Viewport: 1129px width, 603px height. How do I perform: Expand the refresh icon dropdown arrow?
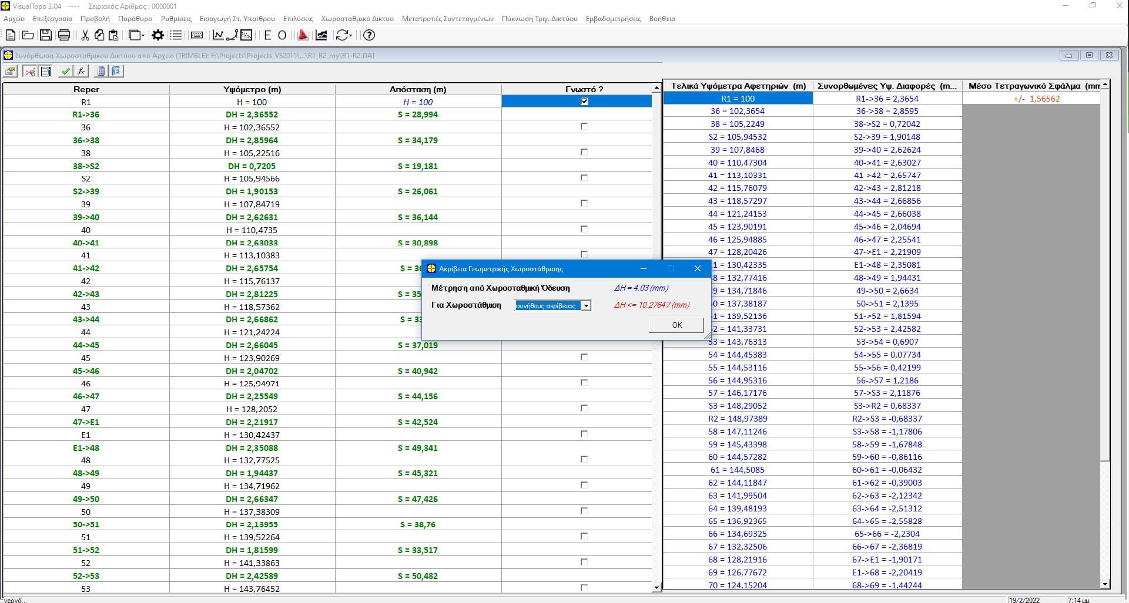click(x=351, y=35)
